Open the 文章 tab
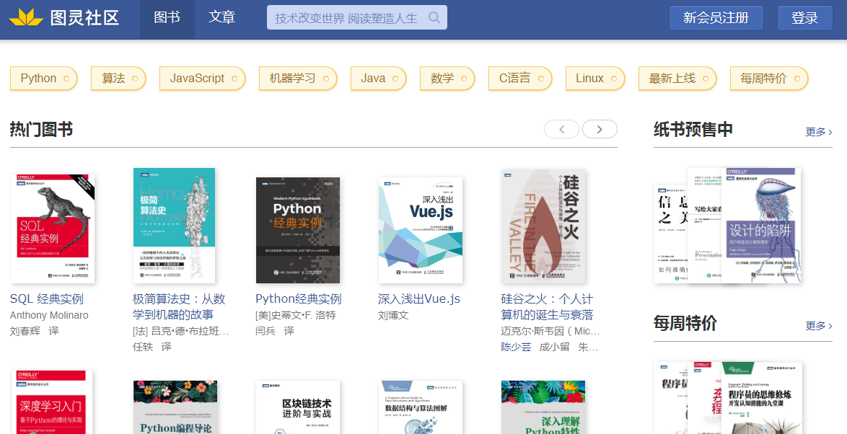This screenshot has height=434, width=847. click(222, 18)
